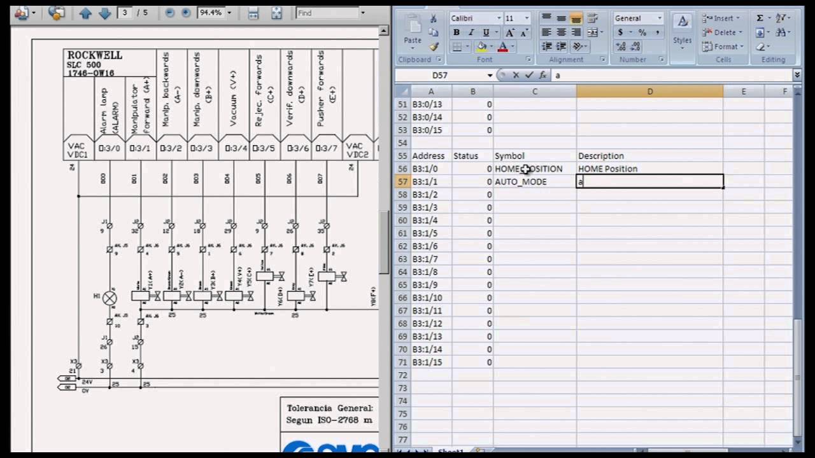Open Sort and Filter menu
Screen dimensions: 815x458
coord(782,18)
